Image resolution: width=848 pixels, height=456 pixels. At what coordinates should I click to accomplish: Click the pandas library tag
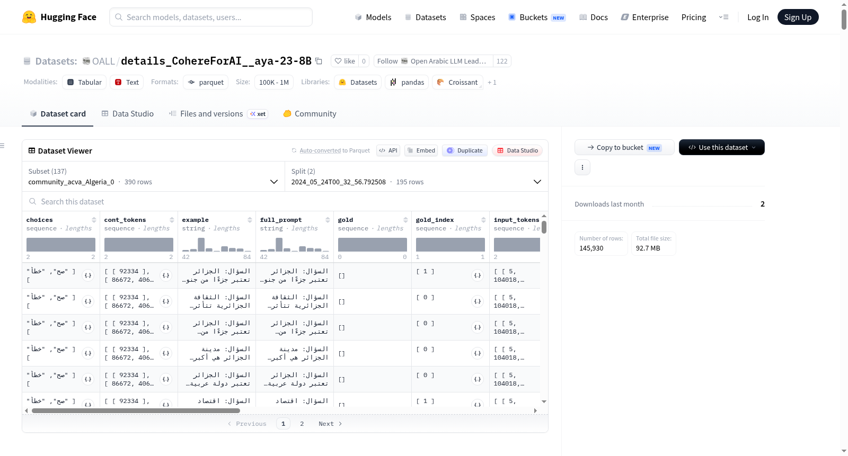(407, 82)
